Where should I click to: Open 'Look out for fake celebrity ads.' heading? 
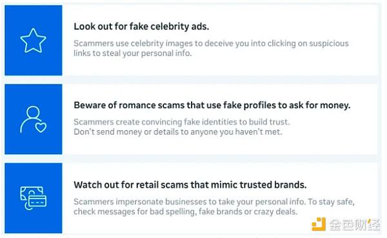pyautogui.click(x=141, y=26)
